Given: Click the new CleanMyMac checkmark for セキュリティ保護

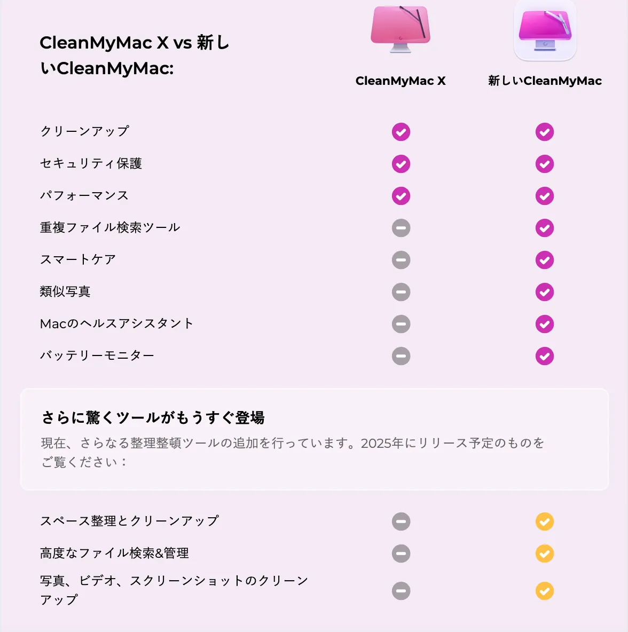Looking at the screenshot, I should (x=545, y=164).
